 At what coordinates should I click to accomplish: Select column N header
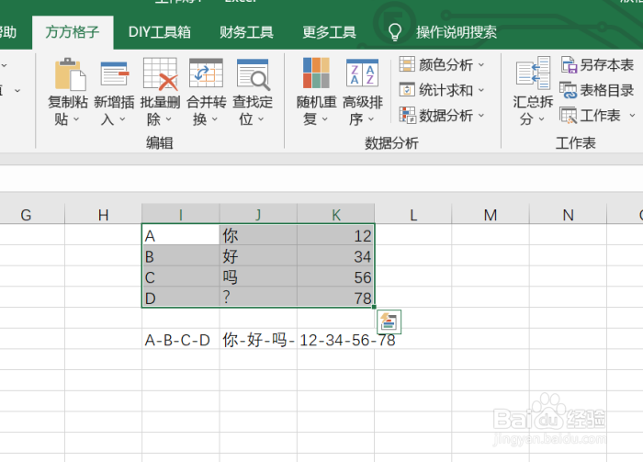point(568,214)
